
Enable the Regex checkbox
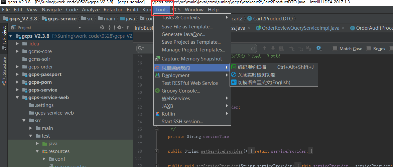coord(369,48)
